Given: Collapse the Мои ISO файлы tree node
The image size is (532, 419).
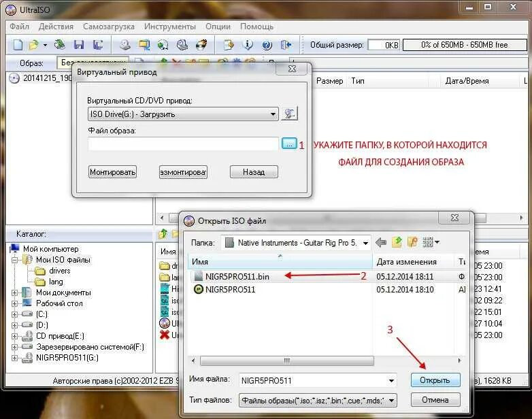Looking at the screenshot, I should click(14, 261).
